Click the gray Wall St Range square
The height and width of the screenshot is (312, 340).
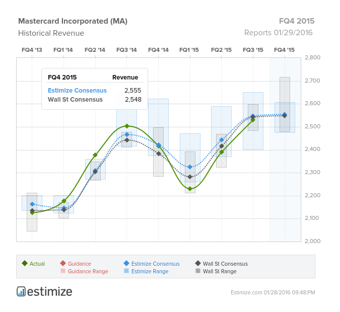(x=198, y=271)
